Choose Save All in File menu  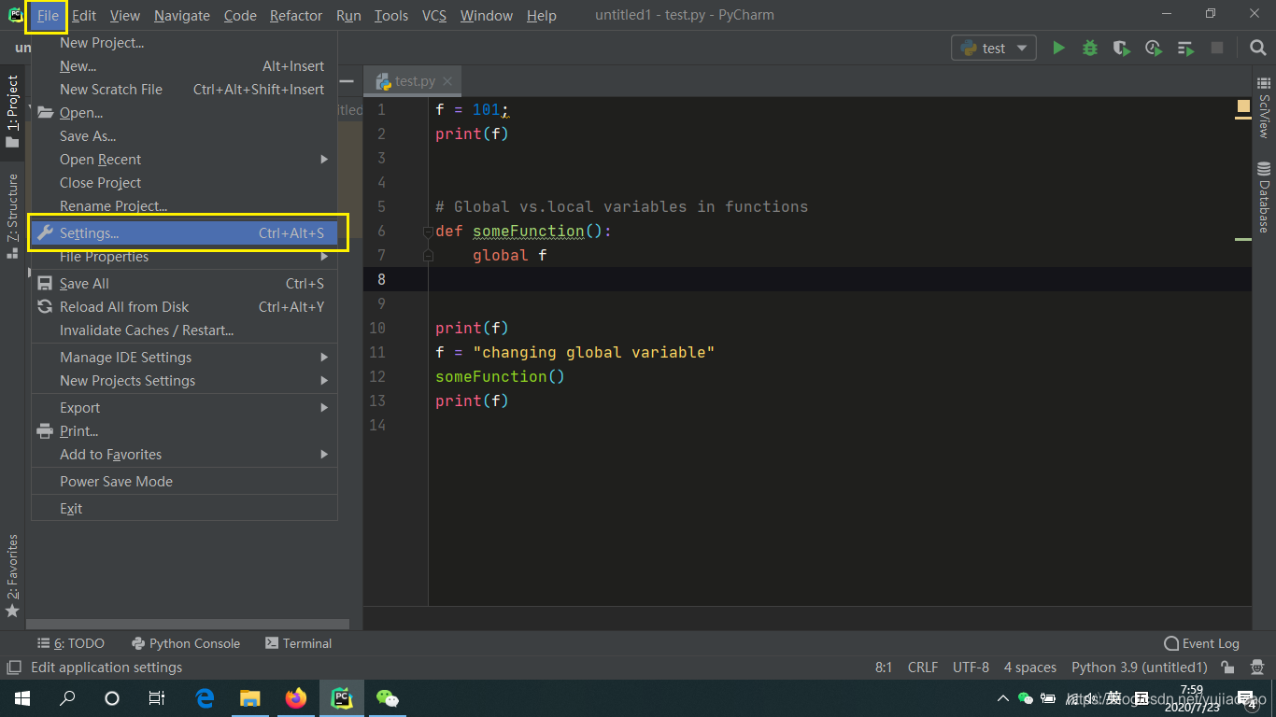coord(185,284)
